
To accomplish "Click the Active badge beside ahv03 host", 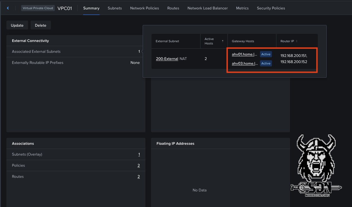I will (266, 63).
